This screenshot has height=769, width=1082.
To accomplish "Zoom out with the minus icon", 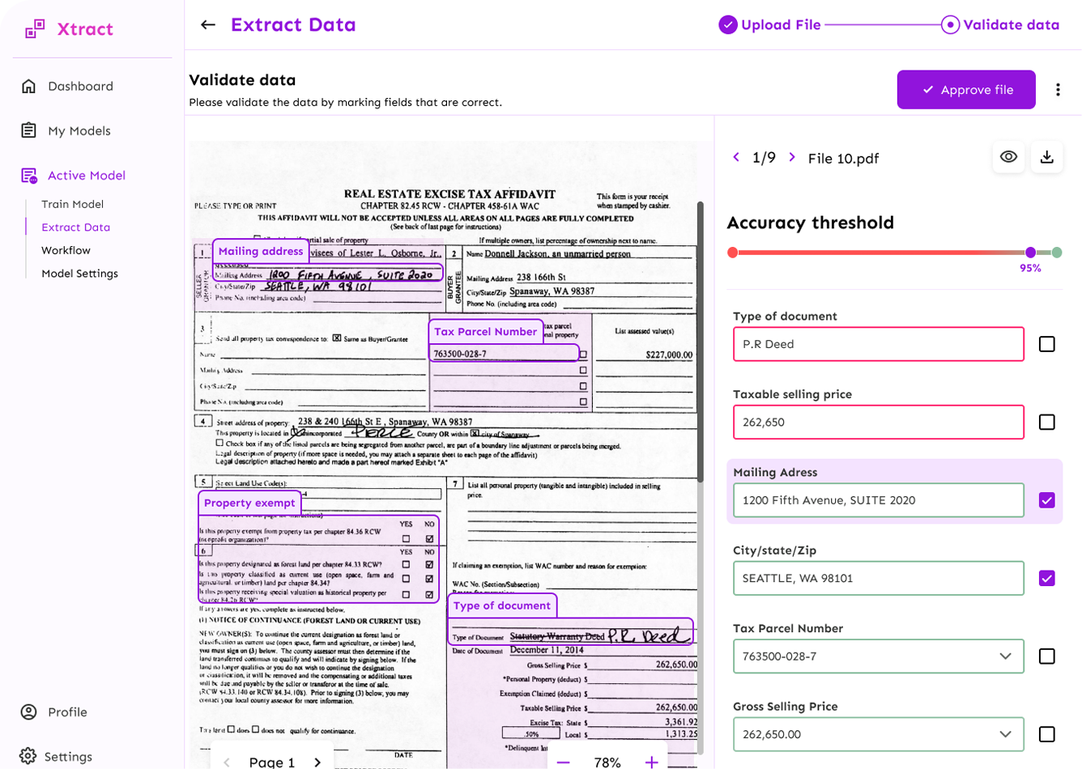I will (564, 763).
